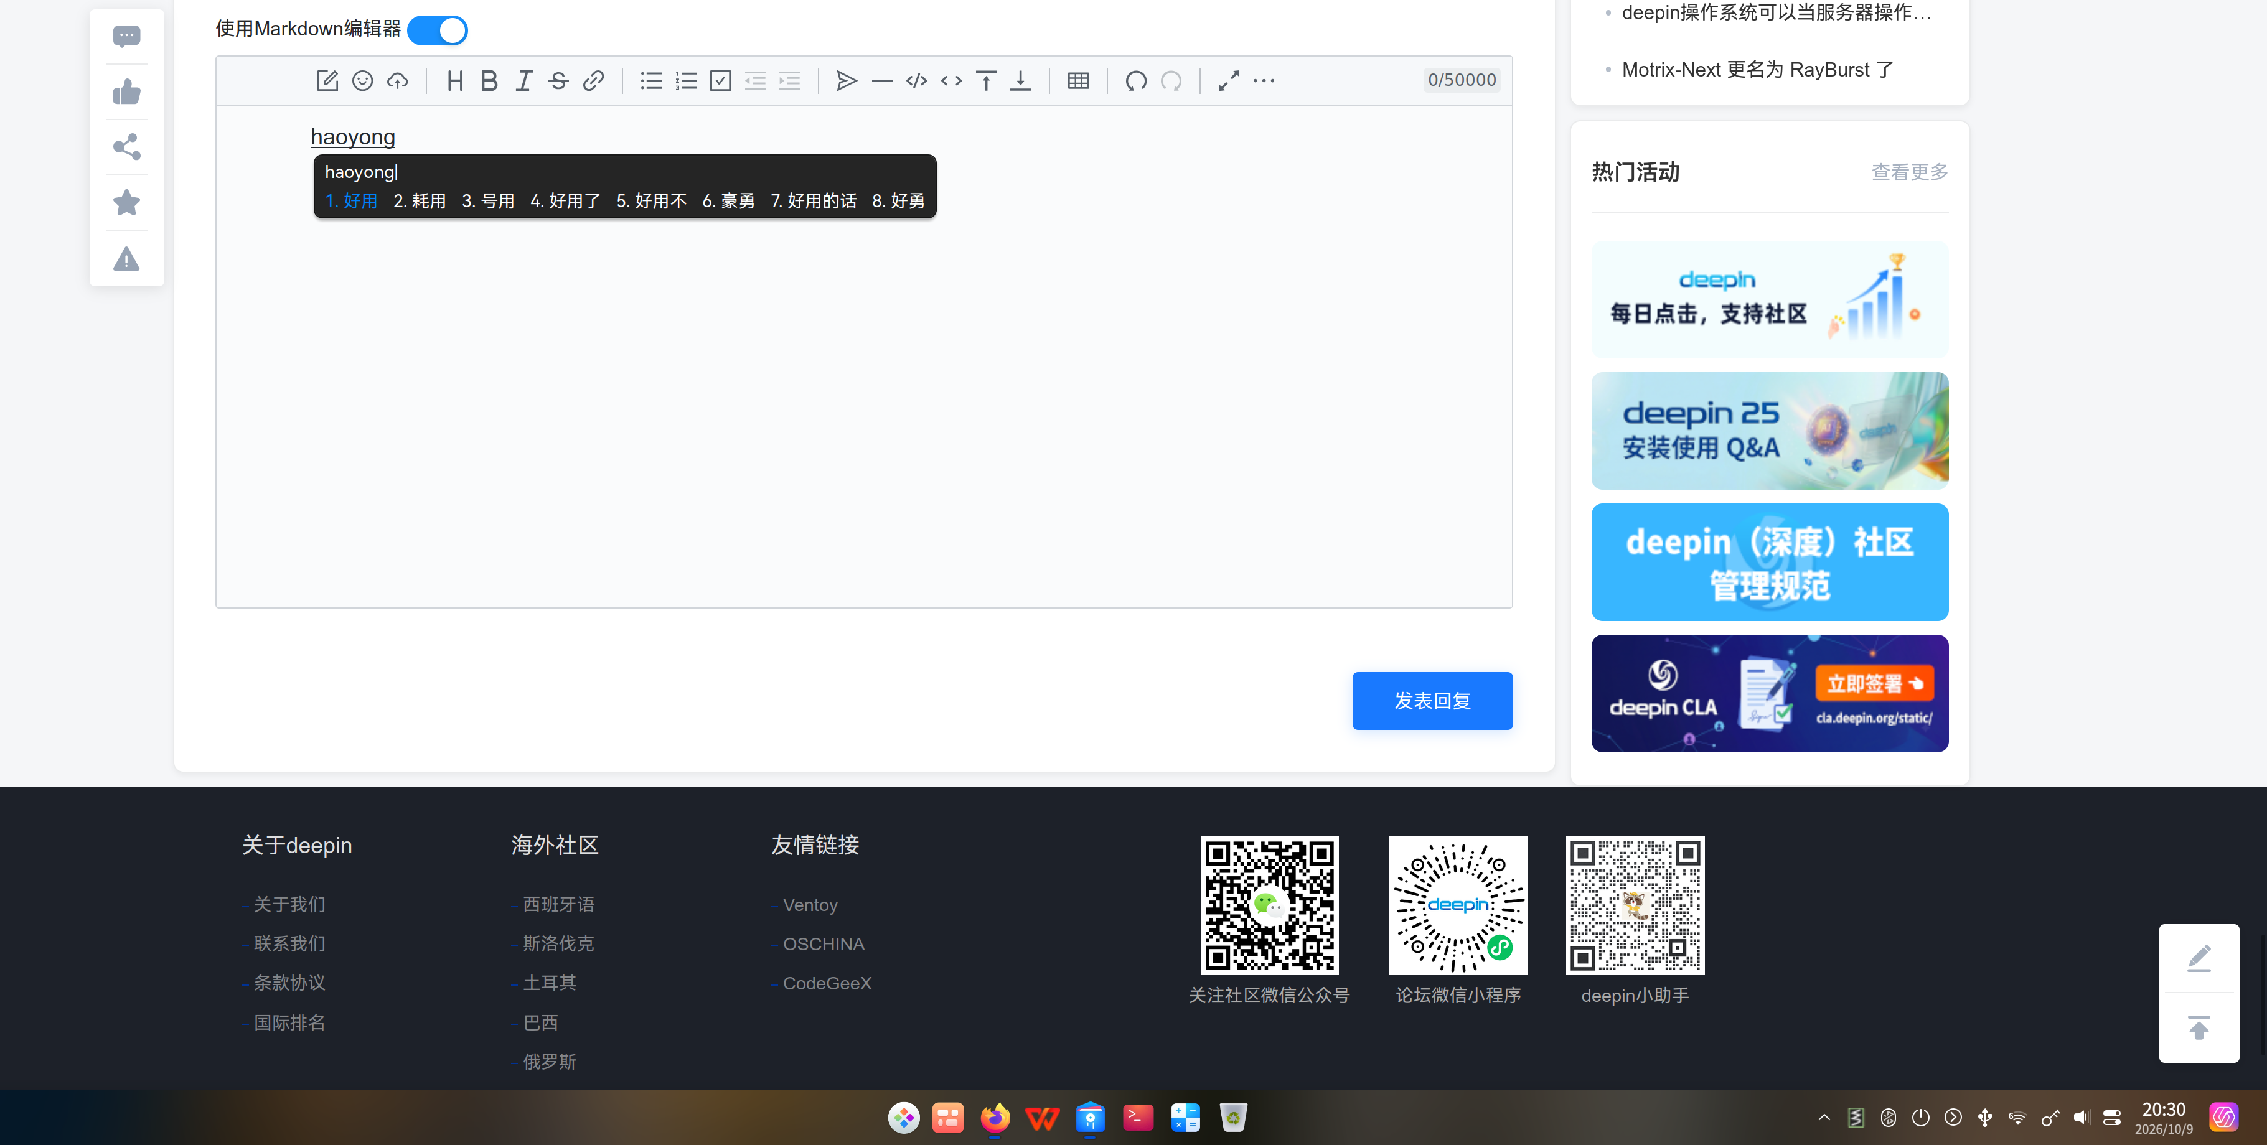This screenshot has width=2267, height=1145.
Task: Choose IME candidate 4 好用了
Action: click(x=565, y=200)
